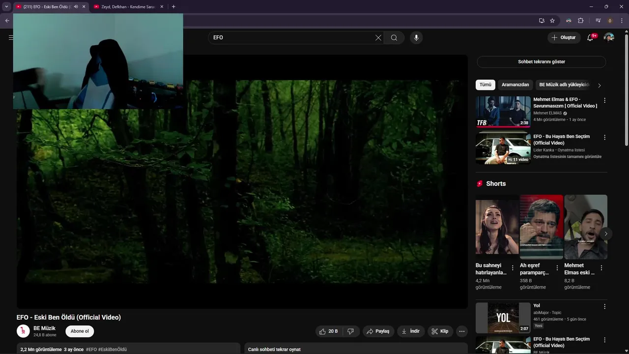Show the next Shorts with the arrow
Screen dimensions: 629x354
point(605,234)
